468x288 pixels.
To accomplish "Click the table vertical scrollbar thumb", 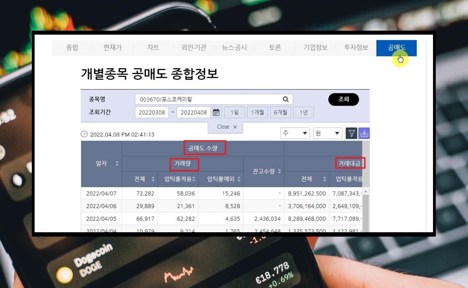I will click(366, 213).
